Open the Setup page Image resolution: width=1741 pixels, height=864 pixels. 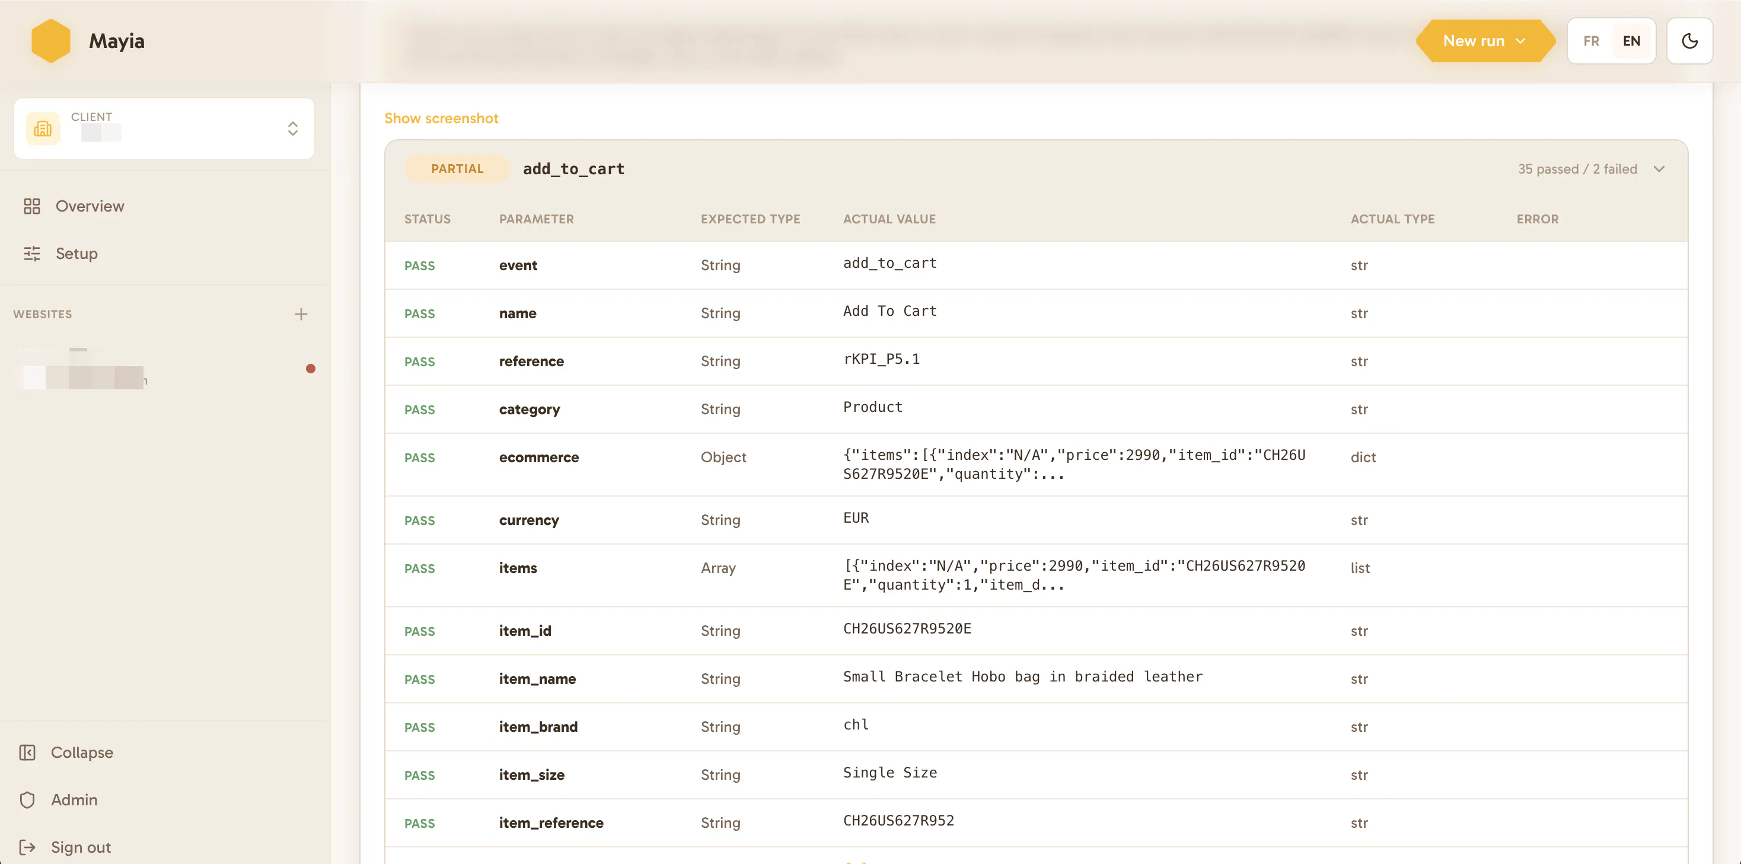point(76,253)
